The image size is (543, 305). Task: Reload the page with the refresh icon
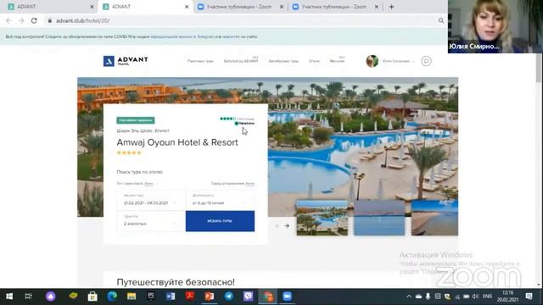tap(34, 20)
